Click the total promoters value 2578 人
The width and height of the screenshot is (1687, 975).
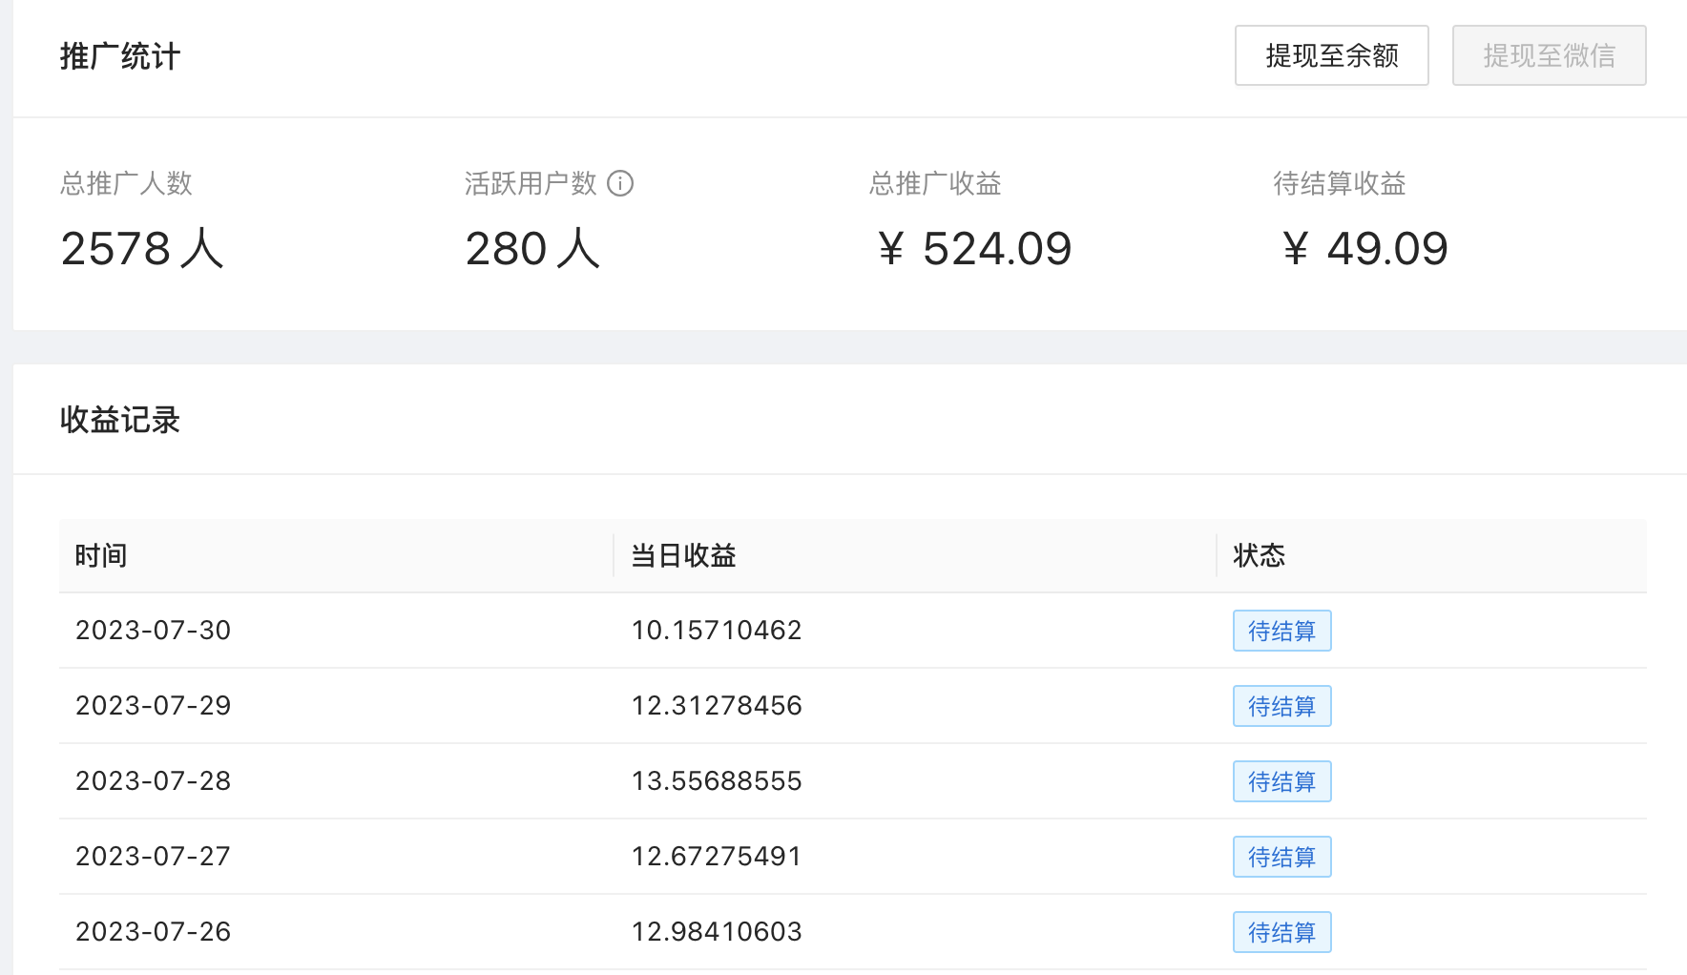tap(141, 249)
